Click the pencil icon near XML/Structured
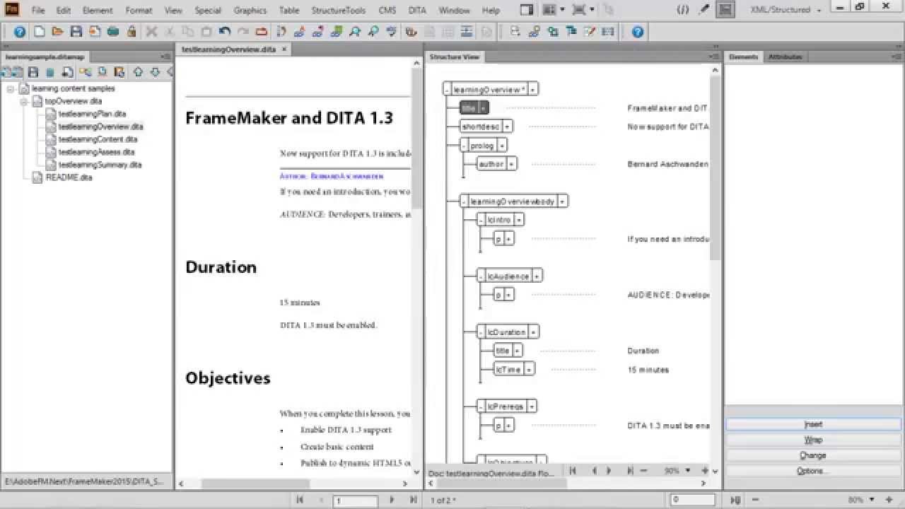Viewport: 905px width, 509px height. pyautogui.click(x=703, y=10)
